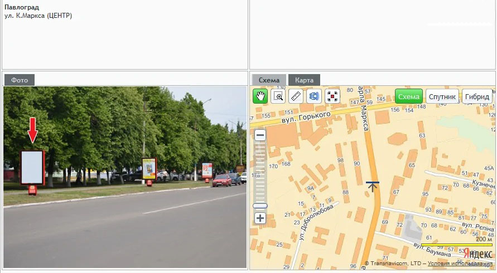
Task: Click the blue map tool icon
Action: click(314, 96)
